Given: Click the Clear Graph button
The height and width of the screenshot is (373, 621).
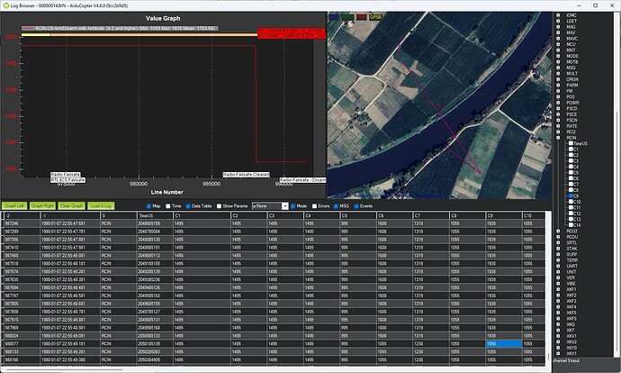Looking at the screenshot, I should pos(71,205).
